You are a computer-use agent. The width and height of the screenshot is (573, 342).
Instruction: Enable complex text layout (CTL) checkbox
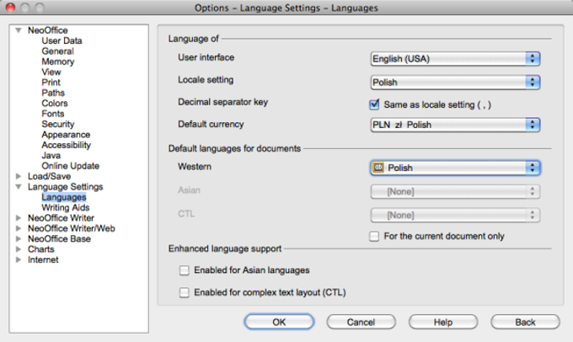185,292
